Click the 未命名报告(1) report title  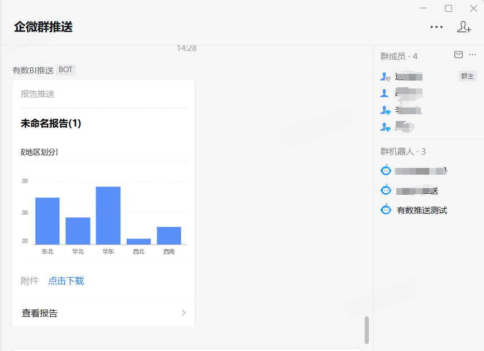(51, 123)
